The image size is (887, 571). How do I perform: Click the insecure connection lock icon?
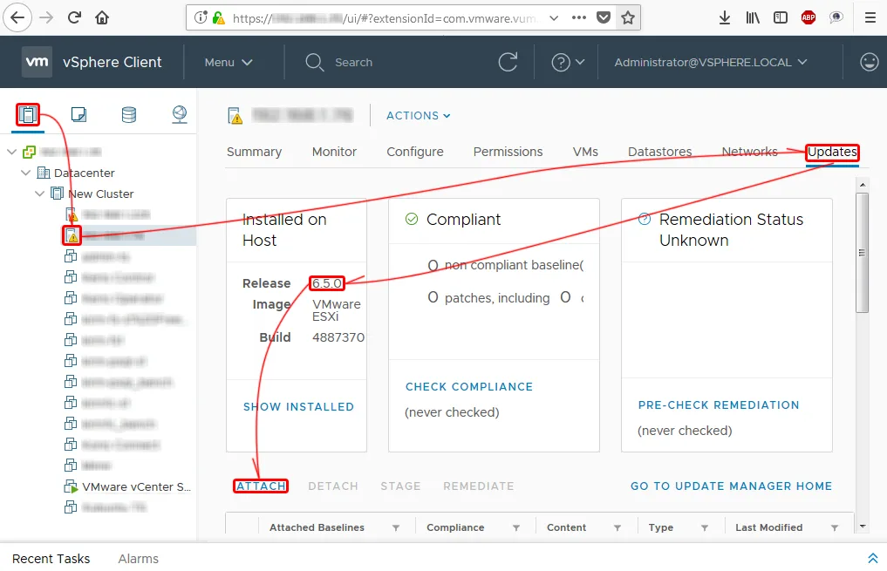tap(218, 18)
